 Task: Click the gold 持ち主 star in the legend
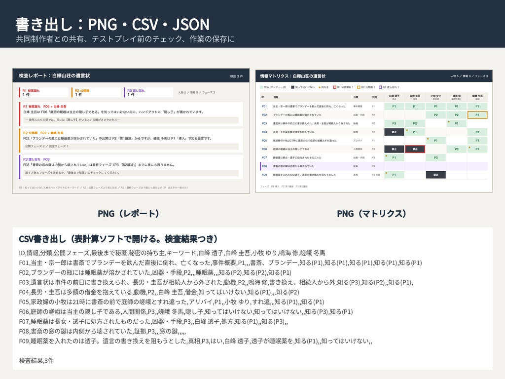[320, 87]
